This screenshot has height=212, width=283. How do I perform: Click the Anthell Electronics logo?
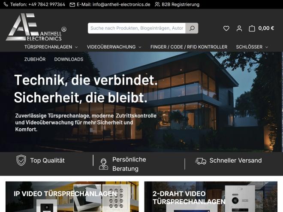[x=36, y=27]
